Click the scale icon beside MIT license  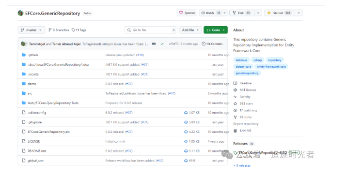tap(235, 90)
